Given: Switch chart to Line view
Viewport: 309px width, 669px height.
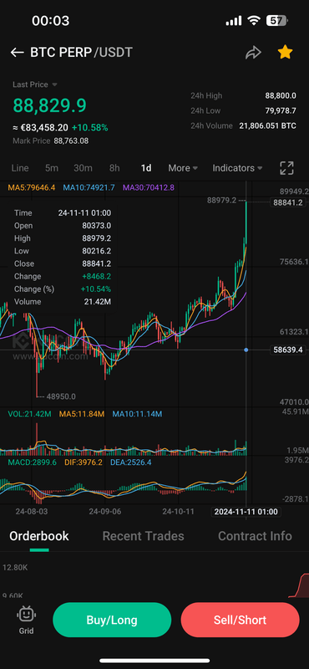Looking at the screenshot, I should 20,168.
